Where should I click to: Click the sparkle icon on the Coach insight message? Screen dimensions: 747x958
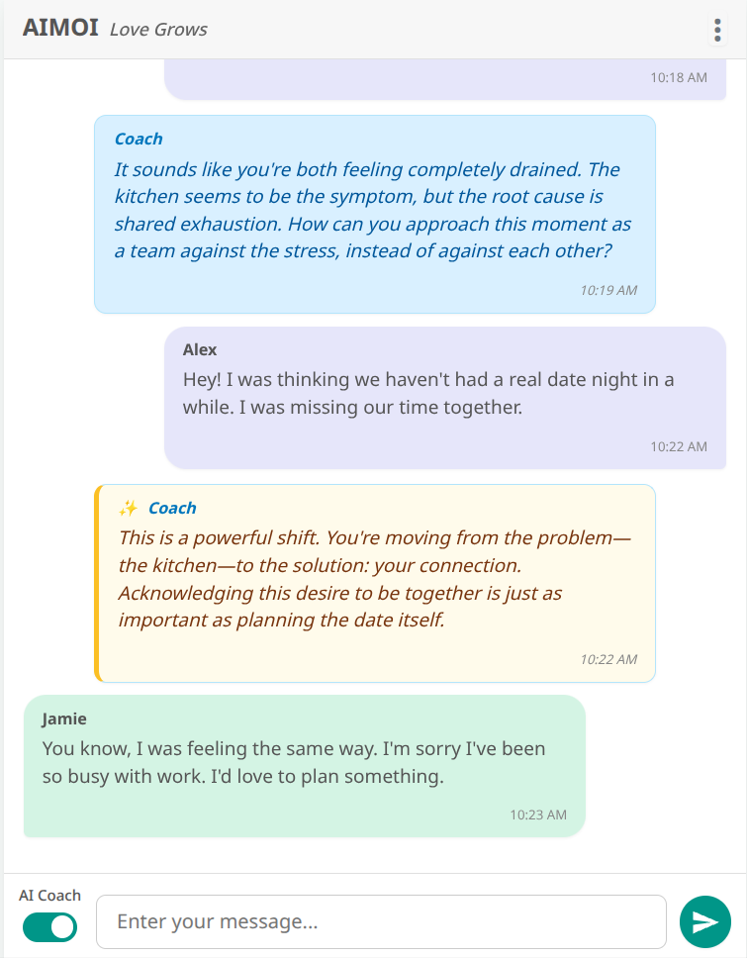[128, 507]
